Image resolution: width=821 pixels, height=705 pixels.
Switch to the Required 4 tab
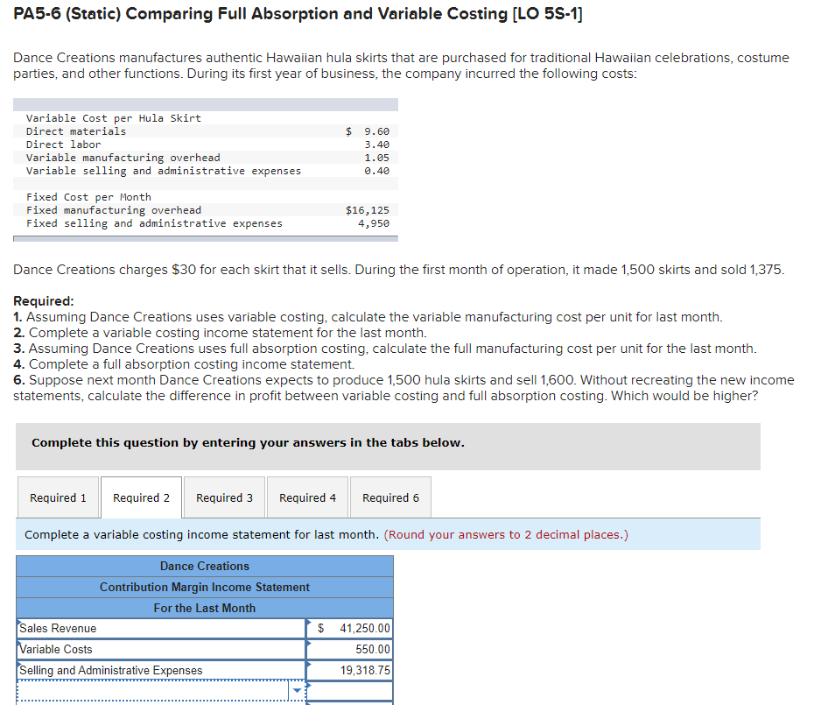point(306,497)
